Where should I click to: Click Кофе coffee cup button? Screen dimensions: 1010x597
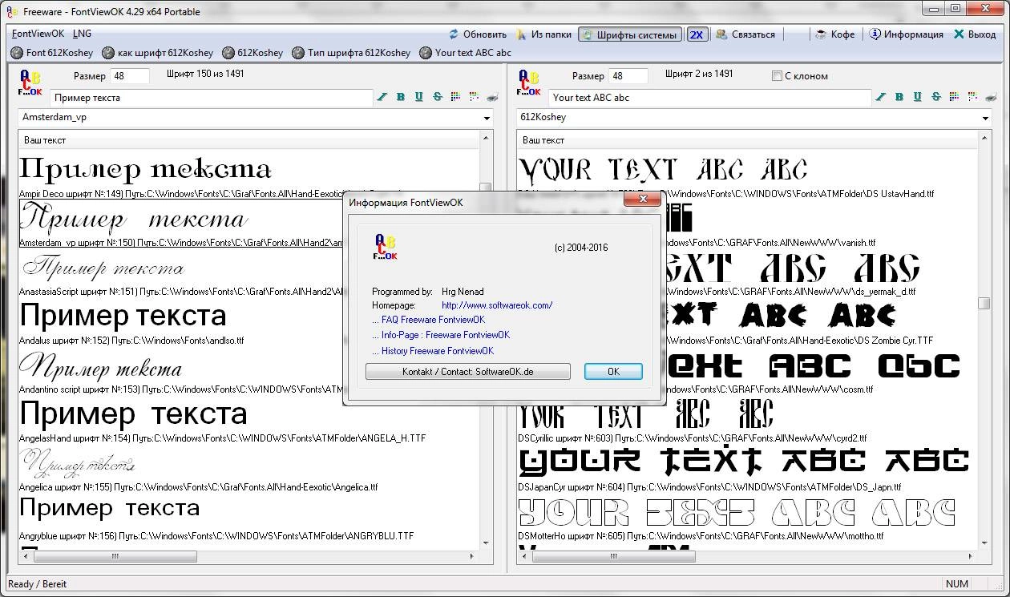[x=834, y=34]
